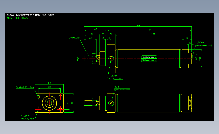Click the 23 thread length dimension
Viewport: 219px width, 134px height.
(x=90, y=38)
